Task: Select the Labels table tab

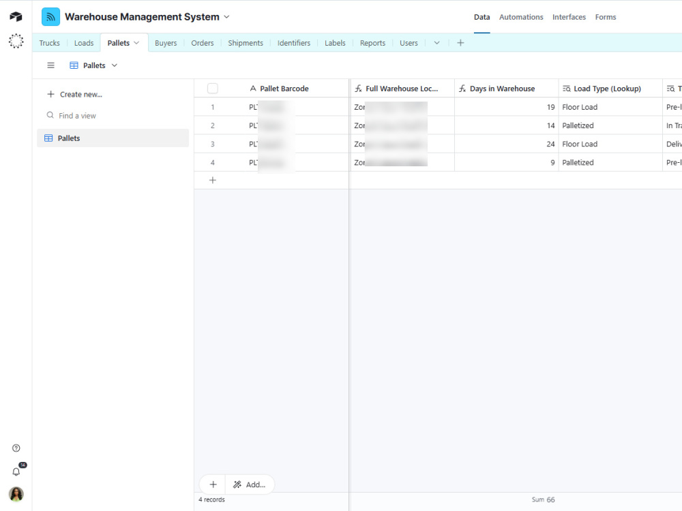Action: (335, 42)
